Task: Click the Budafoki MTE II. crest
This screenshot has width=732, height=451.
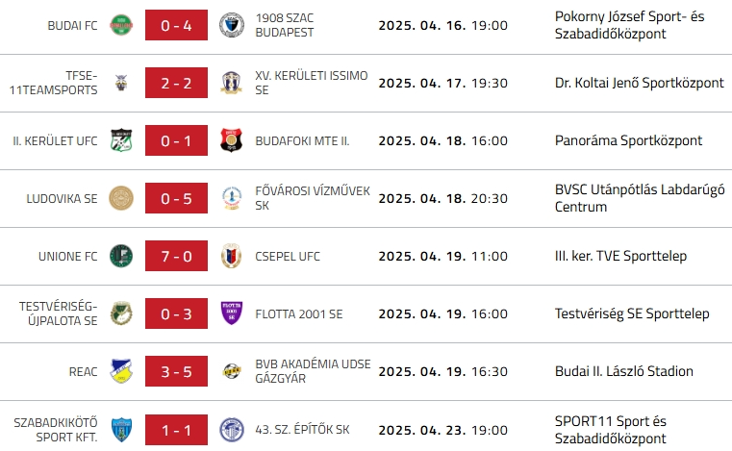Action: [x=231, y=140]
